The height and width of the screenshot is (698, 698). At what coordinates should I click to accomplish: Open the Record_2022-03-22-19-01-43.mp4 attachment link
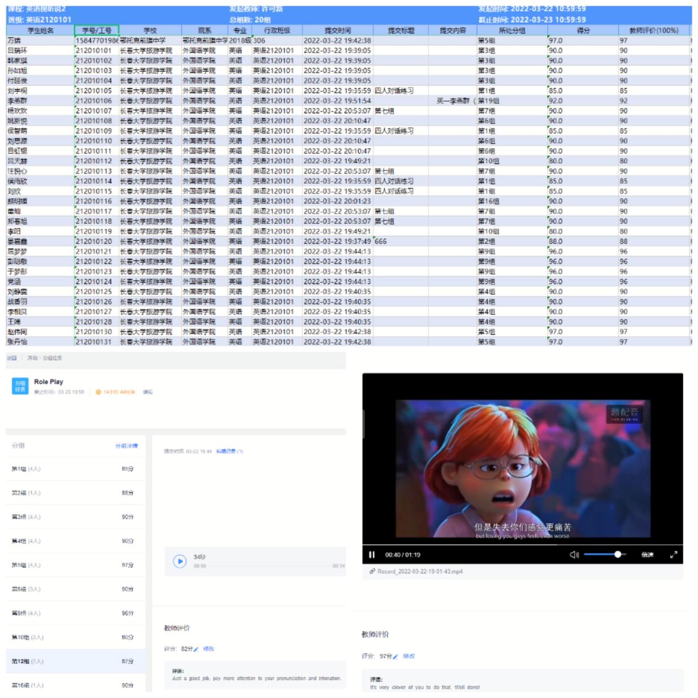pos(420,571)
